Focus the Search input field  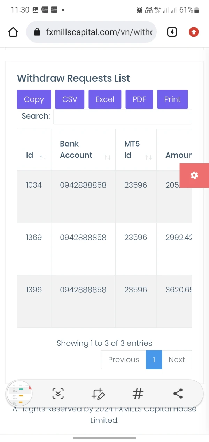(x=122, y=117)
